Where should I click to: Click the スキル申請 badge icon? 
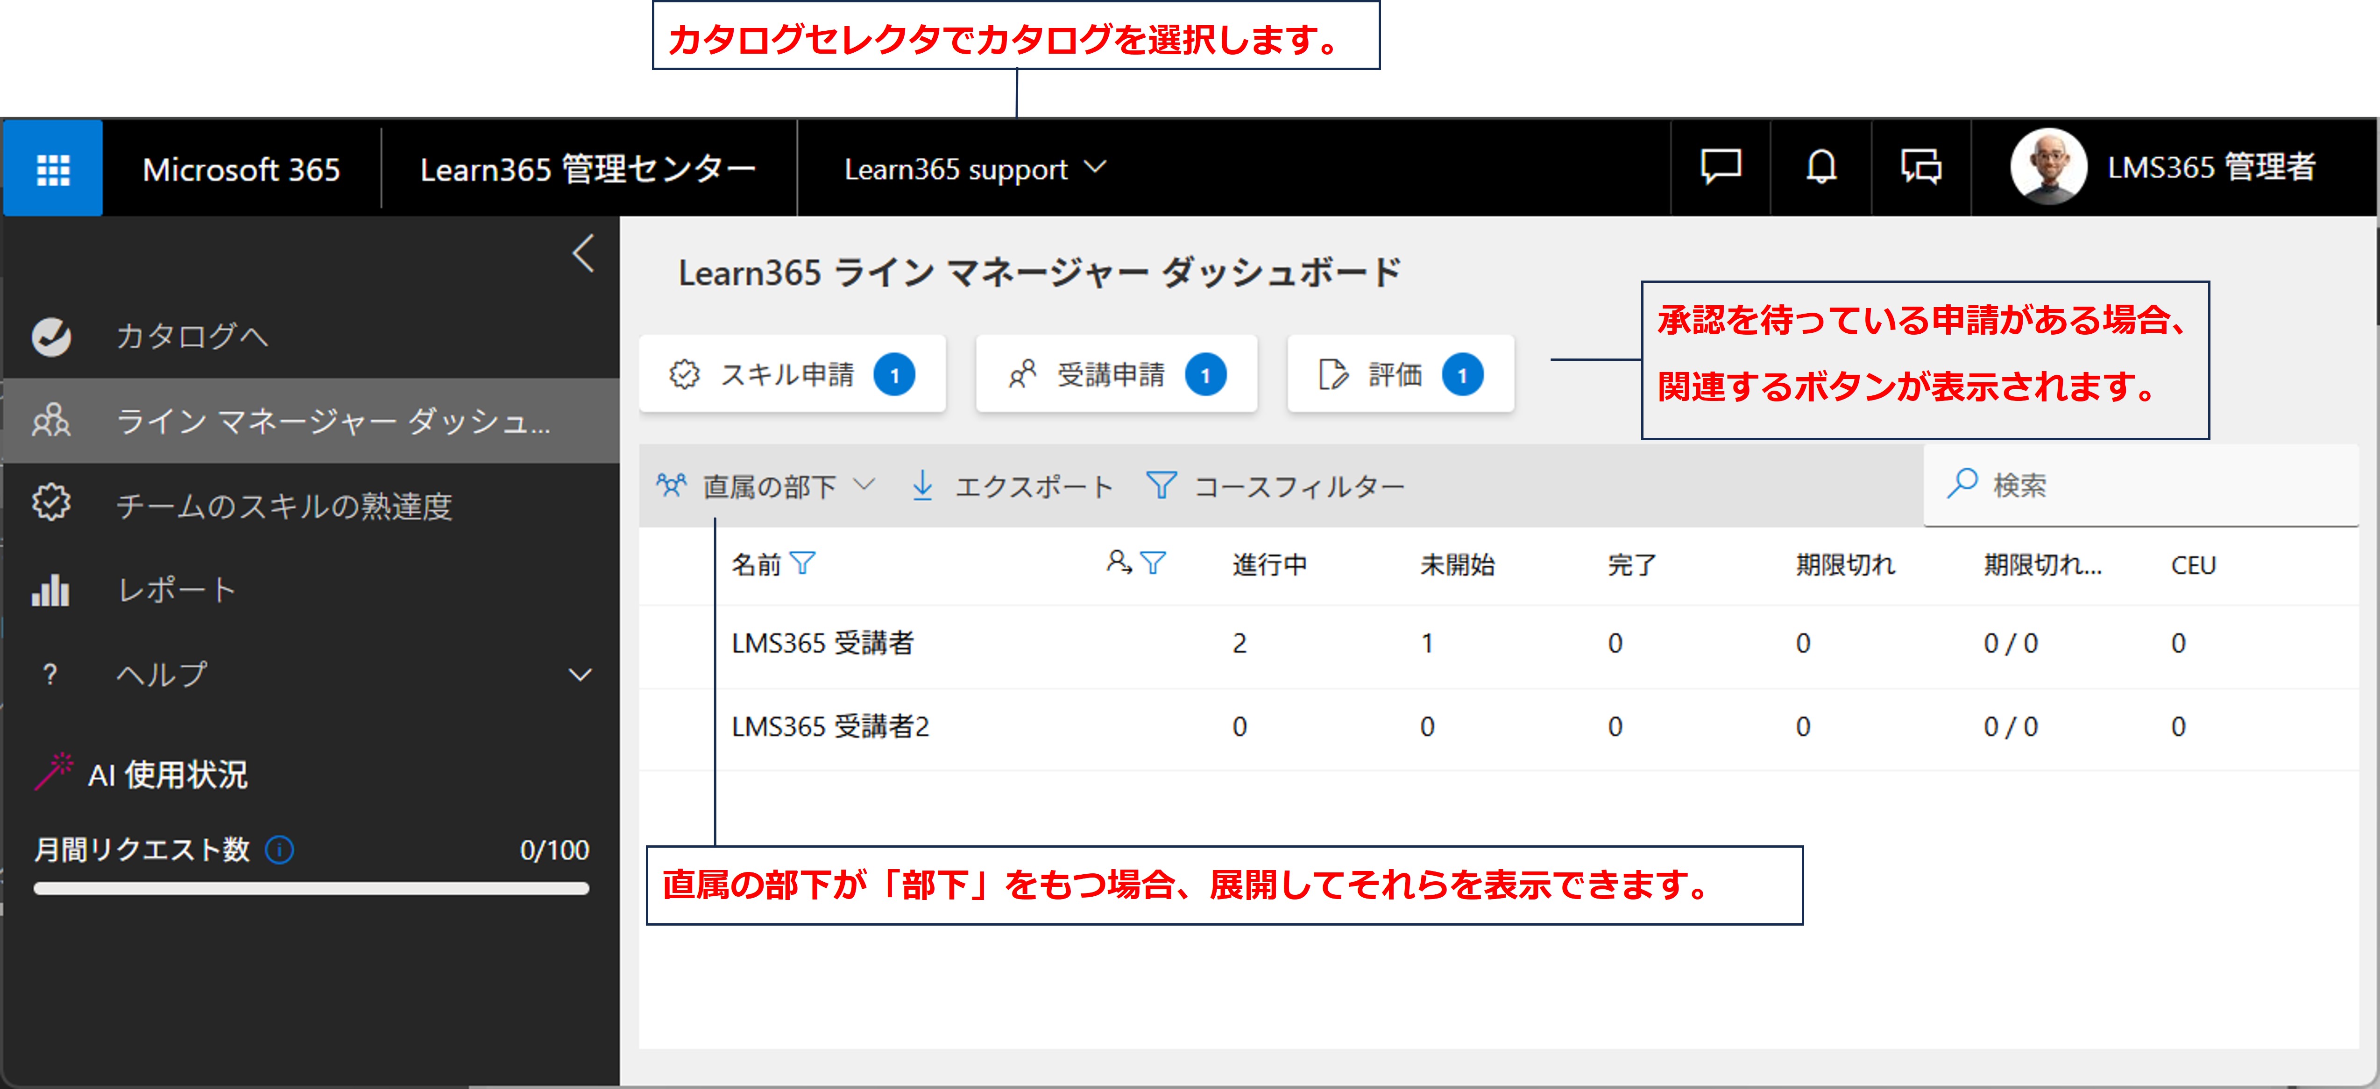pyautogui.click(x=685, y=374)
